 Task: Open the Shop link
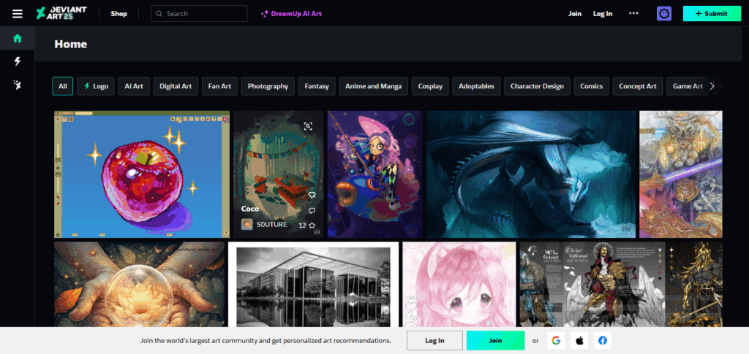(x=119, y=13)
